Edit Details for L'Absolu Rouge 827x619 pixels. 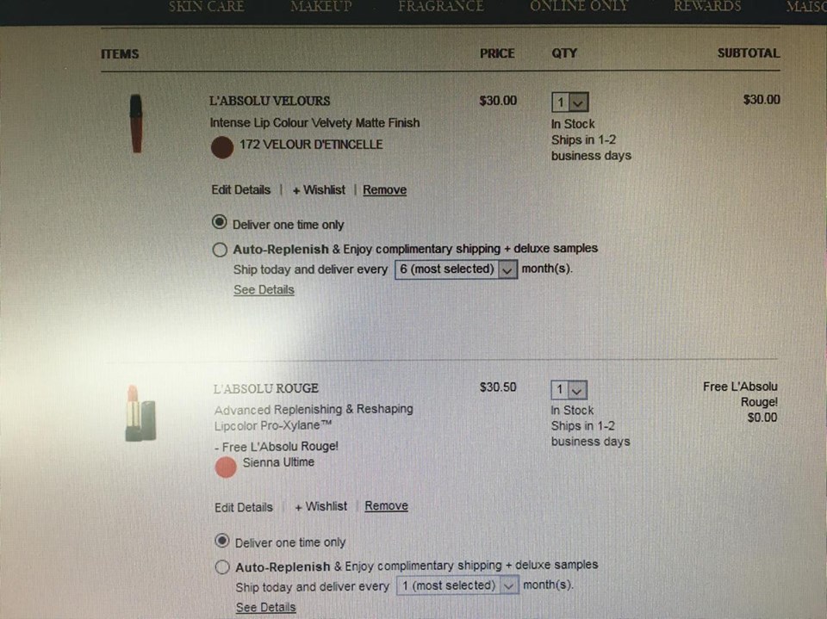click(244, 507)
